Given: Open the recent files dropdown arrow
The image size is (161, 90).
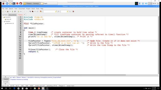Looking at the screenshot, I should (x=10, y=11).
